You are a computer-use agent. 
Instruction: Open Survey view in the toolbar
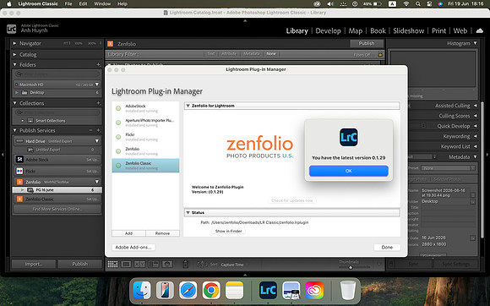point(154,265)
